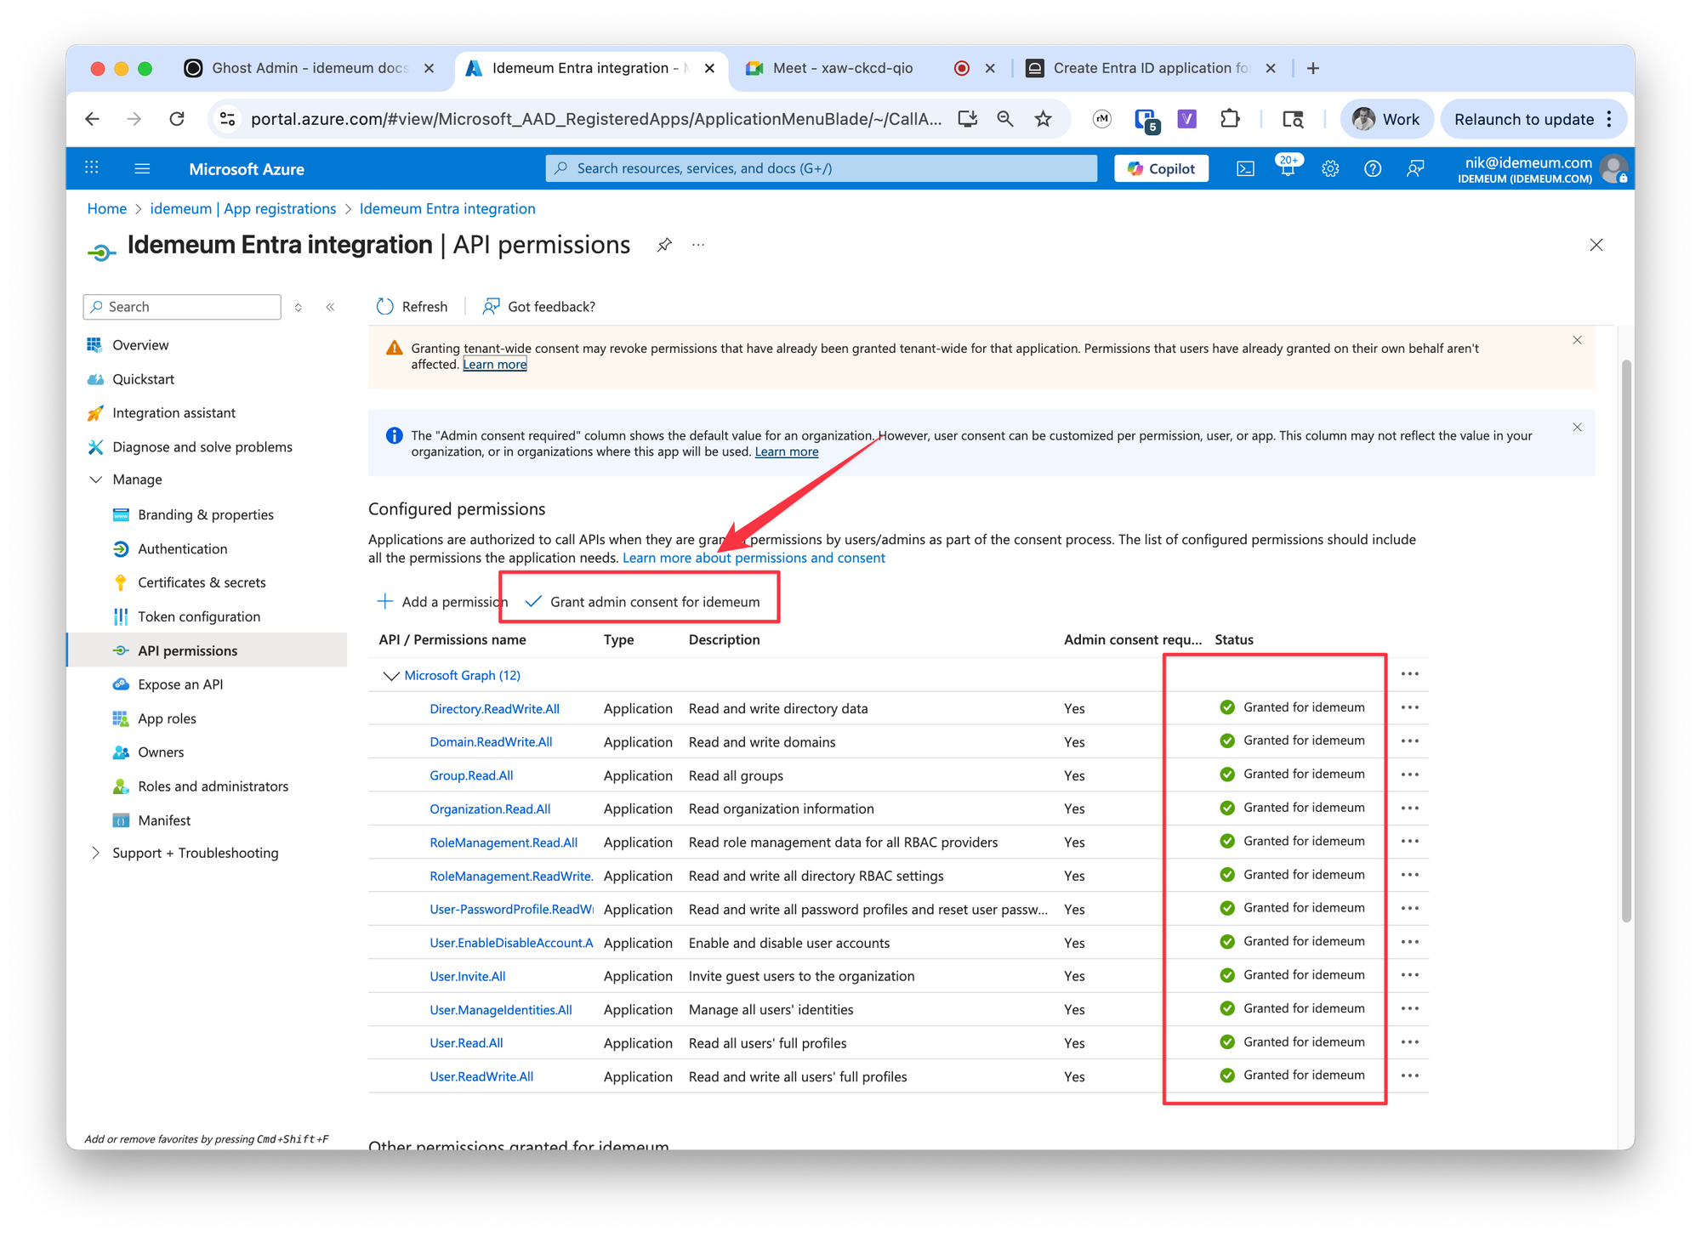
Task: Click the Refresh permissions icon
Action: point(384,306)
